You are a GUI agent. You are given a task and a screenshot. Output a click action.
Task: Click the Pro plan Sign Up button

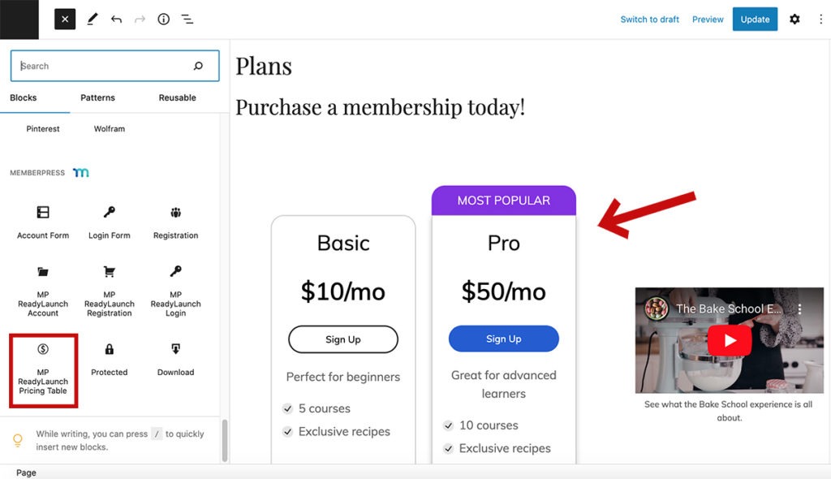coord(503,339)
